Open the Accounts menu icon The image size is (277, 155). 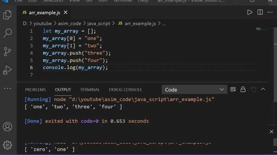click(x=7, y=127)
